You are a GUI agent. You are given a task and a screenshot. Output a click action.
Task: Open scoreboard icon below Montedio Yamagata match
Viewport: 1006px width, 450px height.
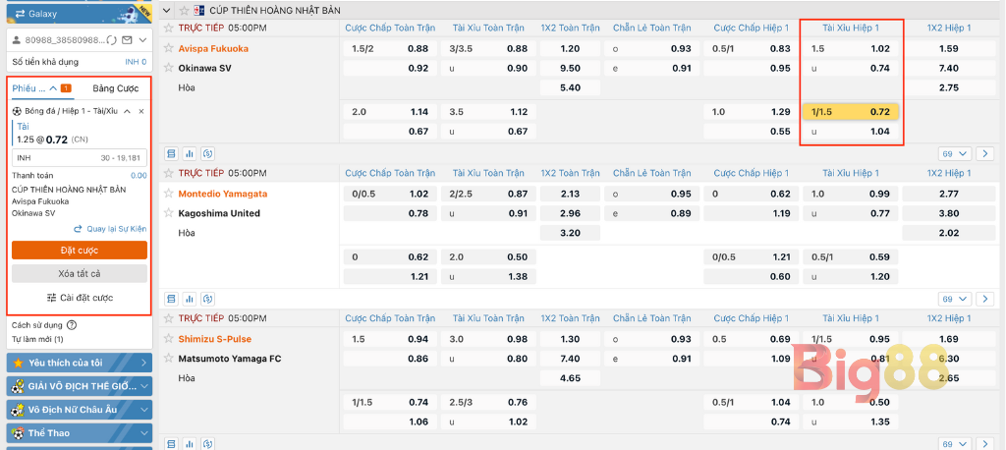click(171, 299)
